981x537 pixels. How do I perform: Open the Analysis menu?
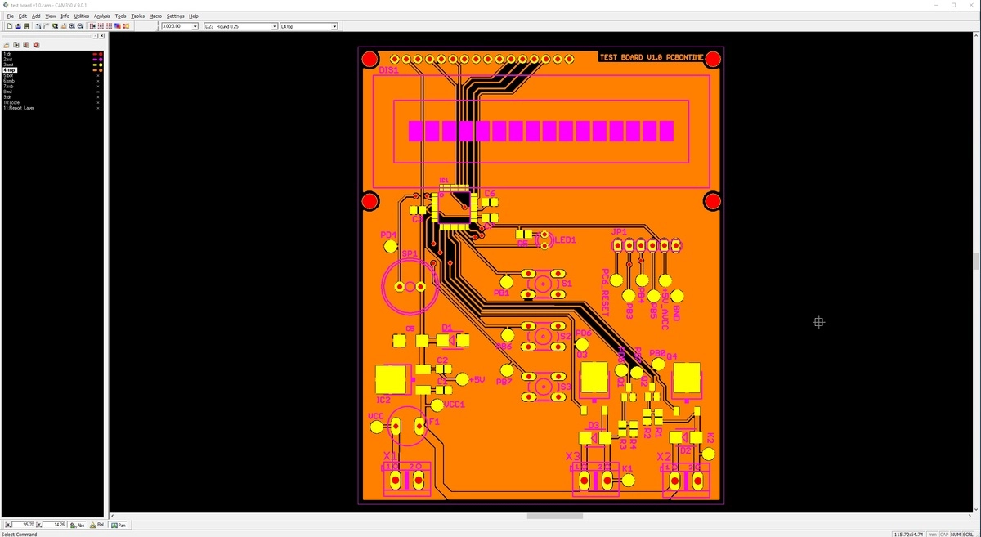coord(101,16)
